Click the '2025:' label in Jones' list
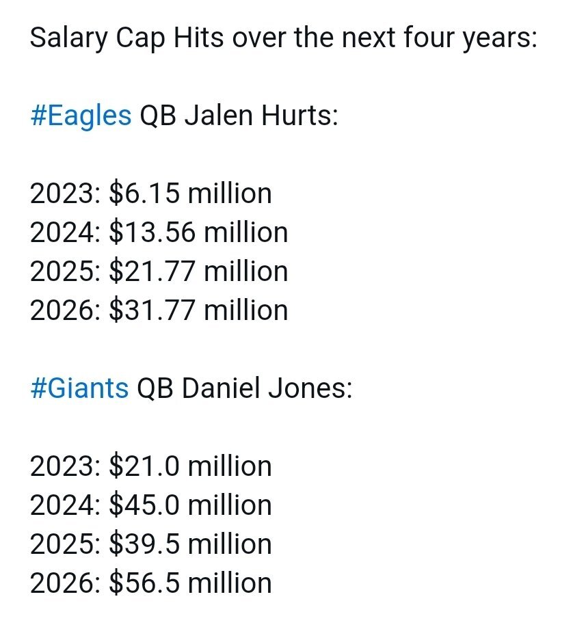The image size is (573, 627). tap(66, 544)
